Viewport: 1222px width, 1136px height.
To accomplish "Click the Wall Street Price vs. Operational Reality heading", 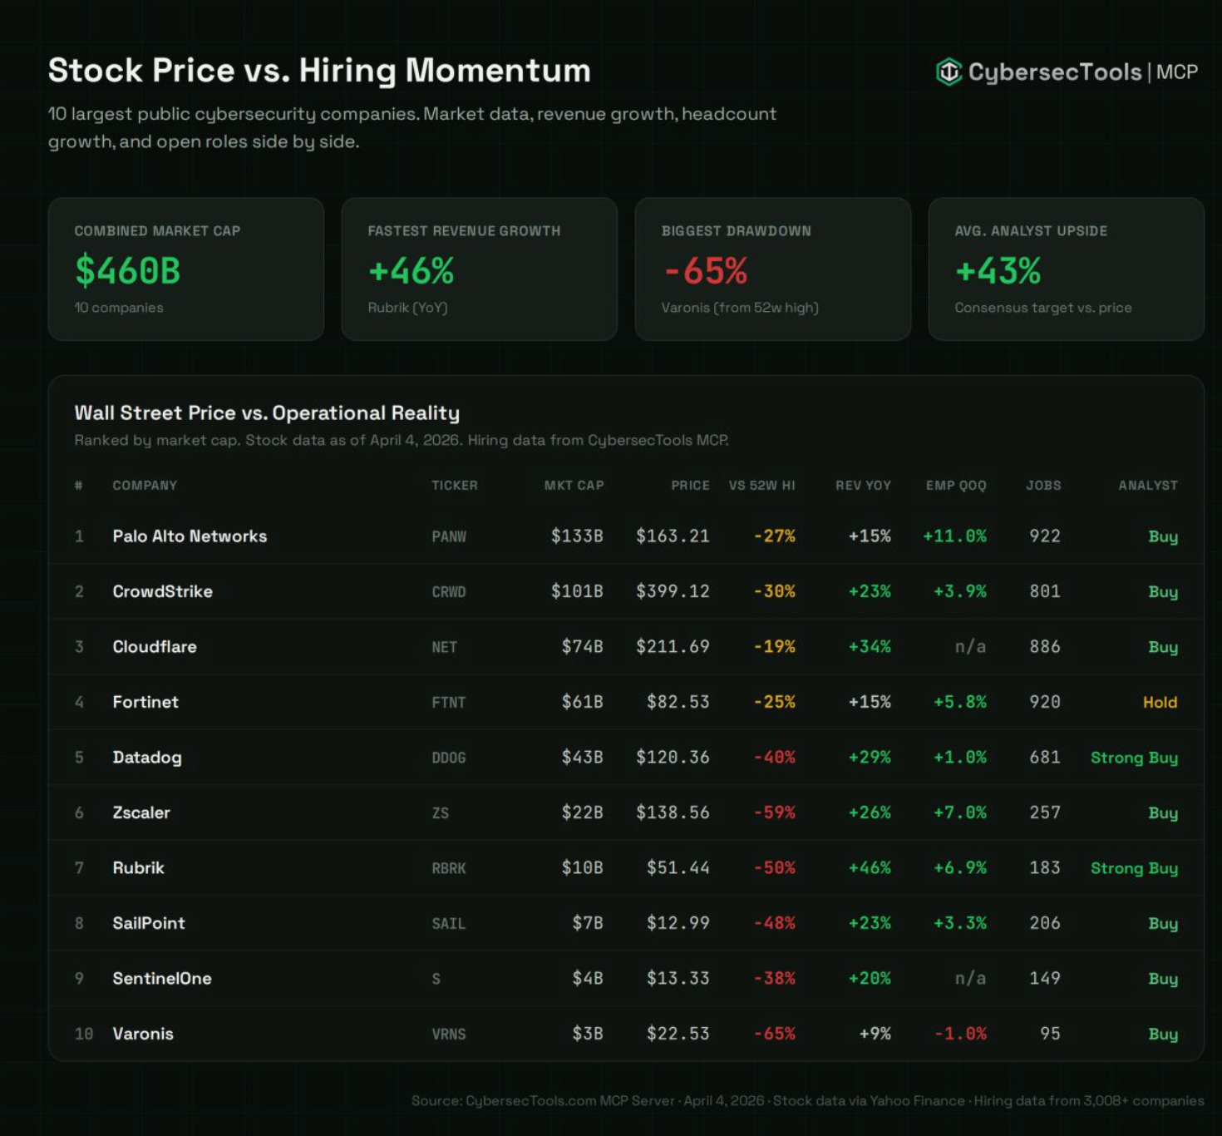I will [x=267, y=412].
